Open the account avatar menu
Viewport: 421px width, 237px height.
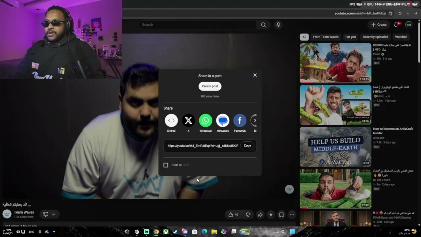click(409, 25)
